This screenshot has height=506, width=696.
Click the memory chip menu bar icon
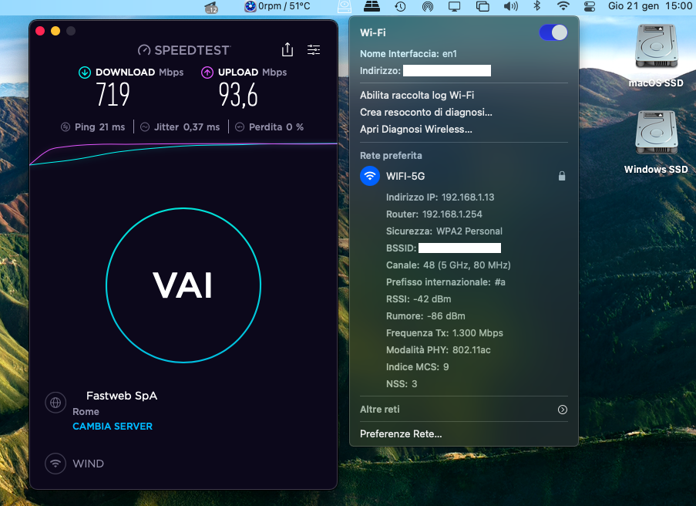click(x=372, y=6)
